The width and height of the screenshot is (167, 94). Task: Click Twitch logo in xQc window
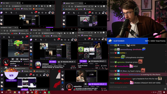[2, 13]
